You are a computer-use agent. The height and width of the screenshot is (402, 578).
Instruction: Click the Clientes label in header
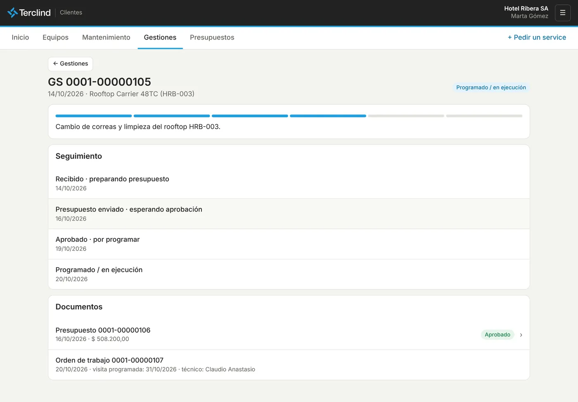tap(71, 13)
